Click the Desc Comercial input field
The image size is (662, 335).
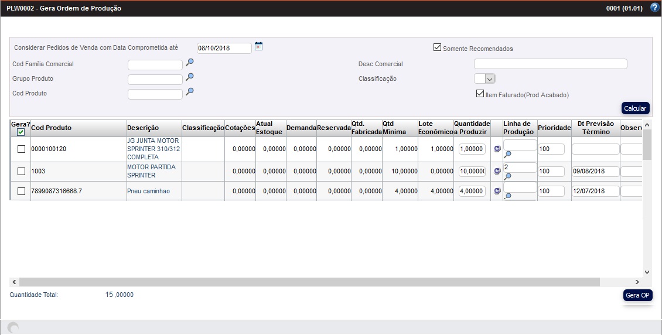[x=550, y=64]
